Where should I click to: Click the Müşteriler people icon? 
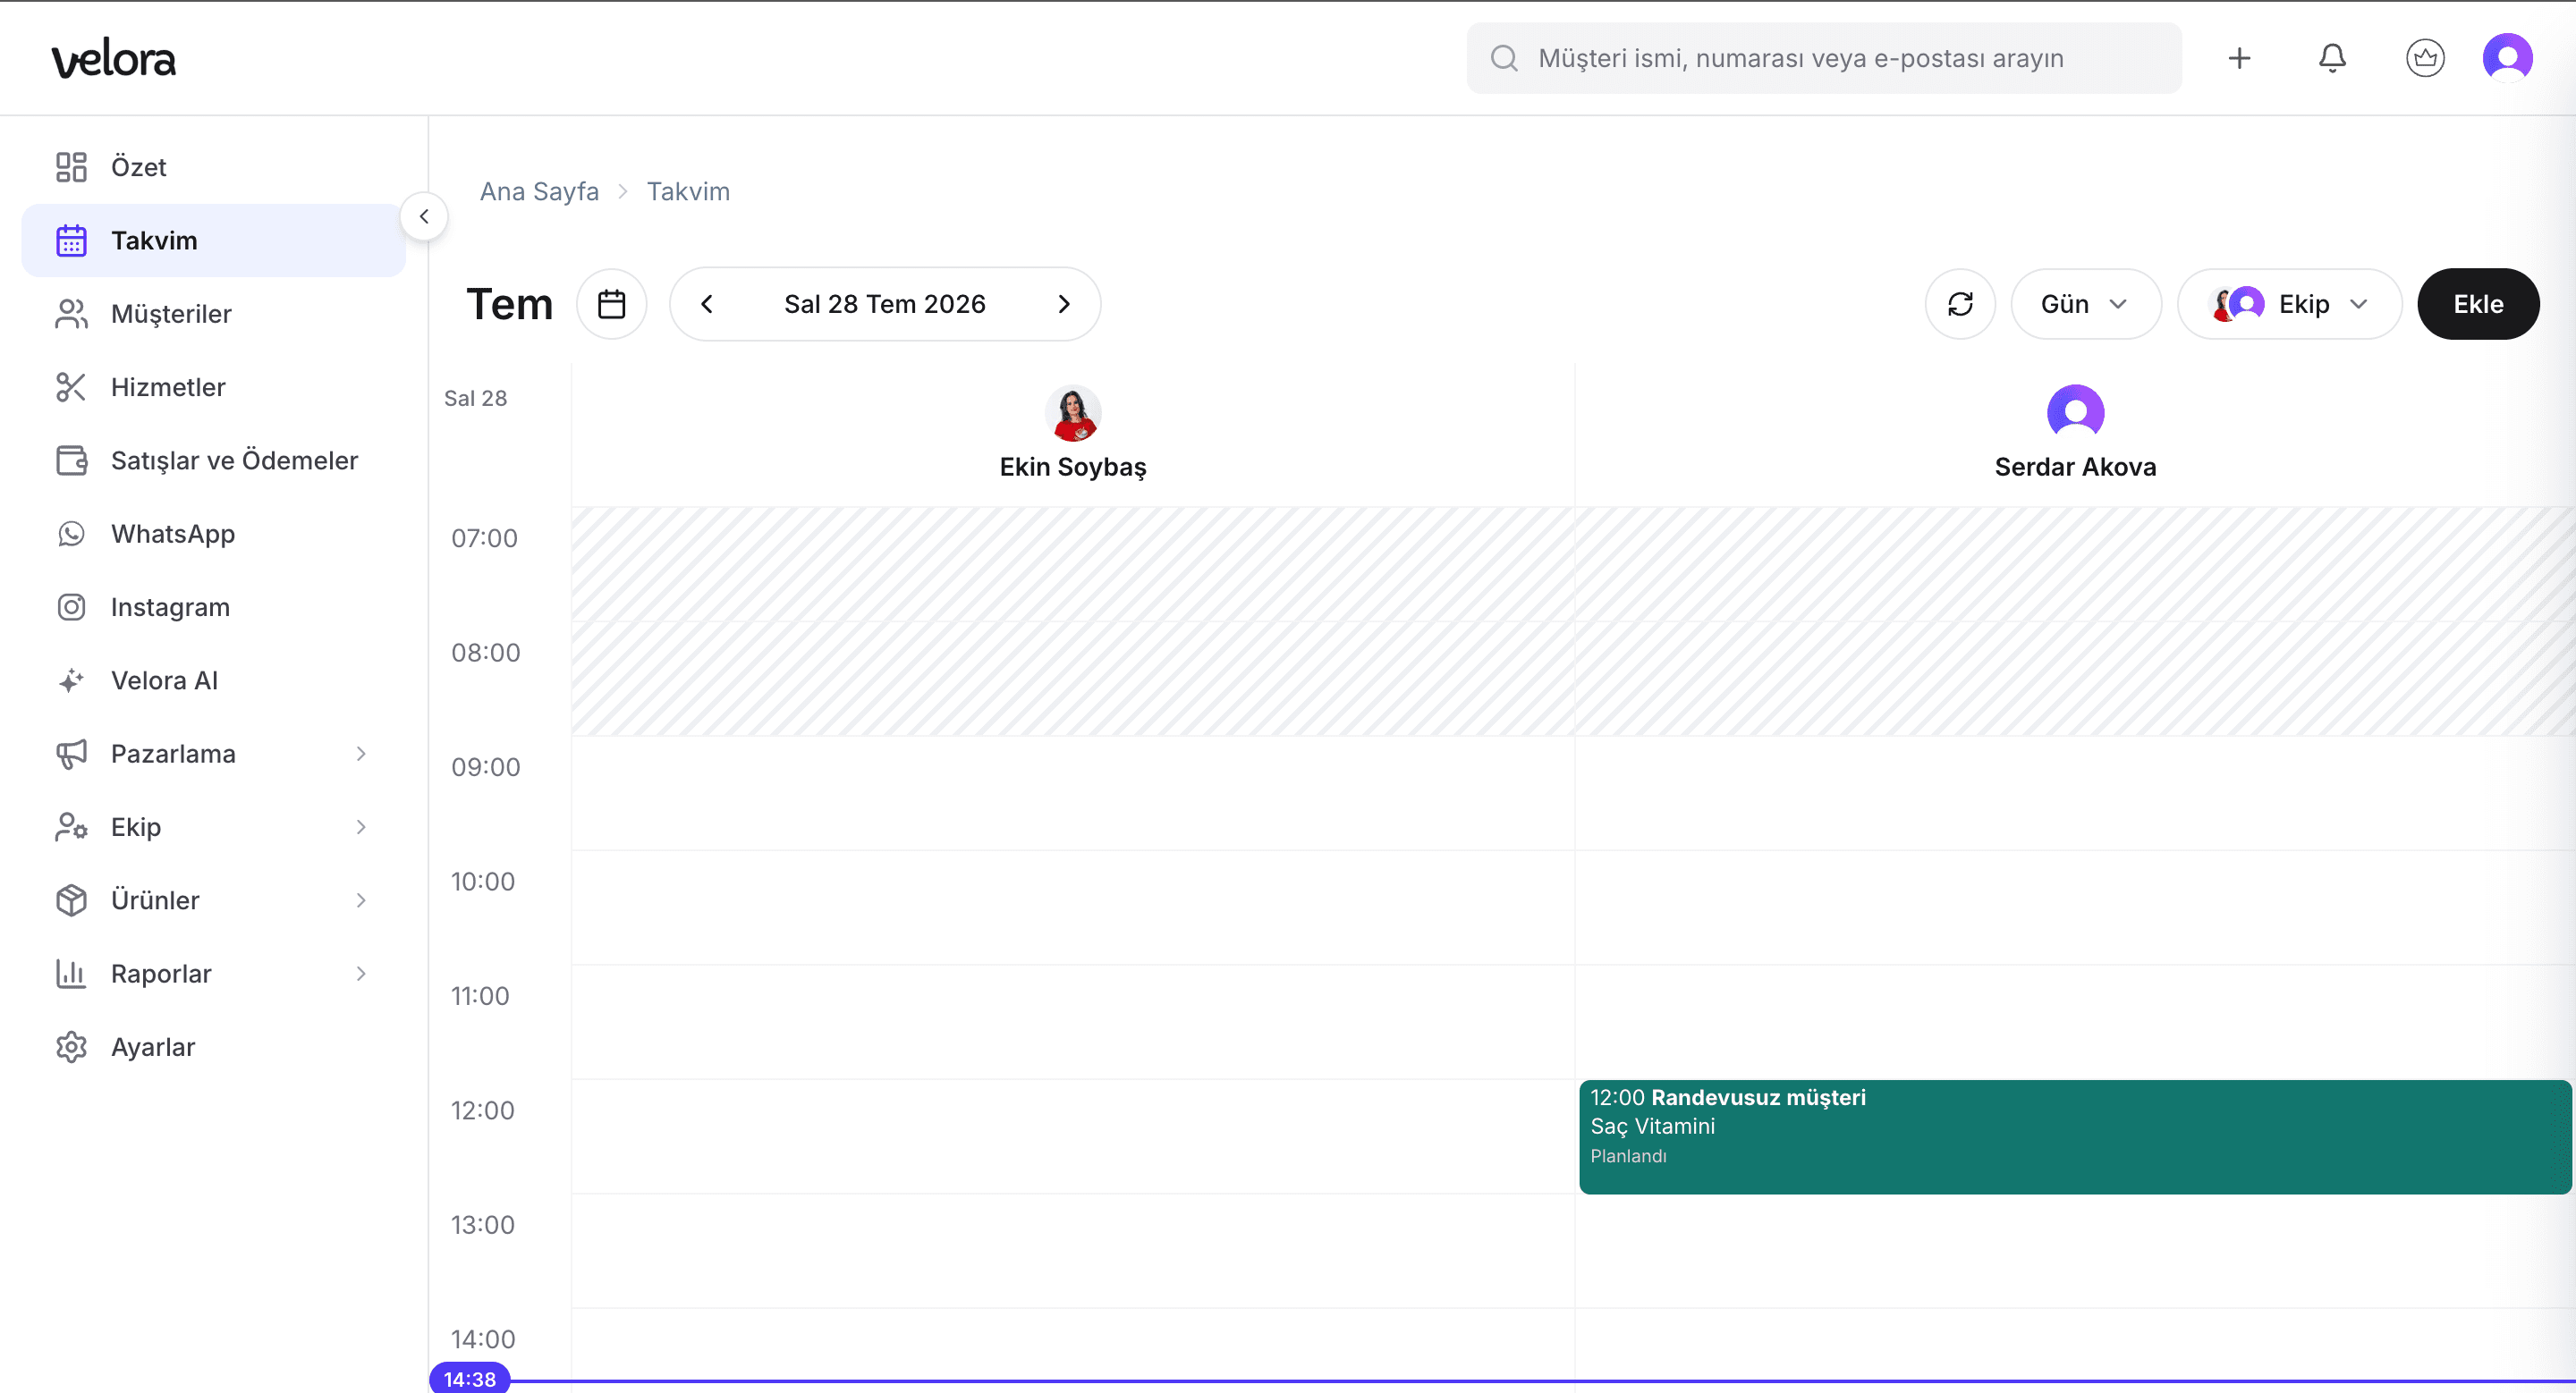(71, 314)
